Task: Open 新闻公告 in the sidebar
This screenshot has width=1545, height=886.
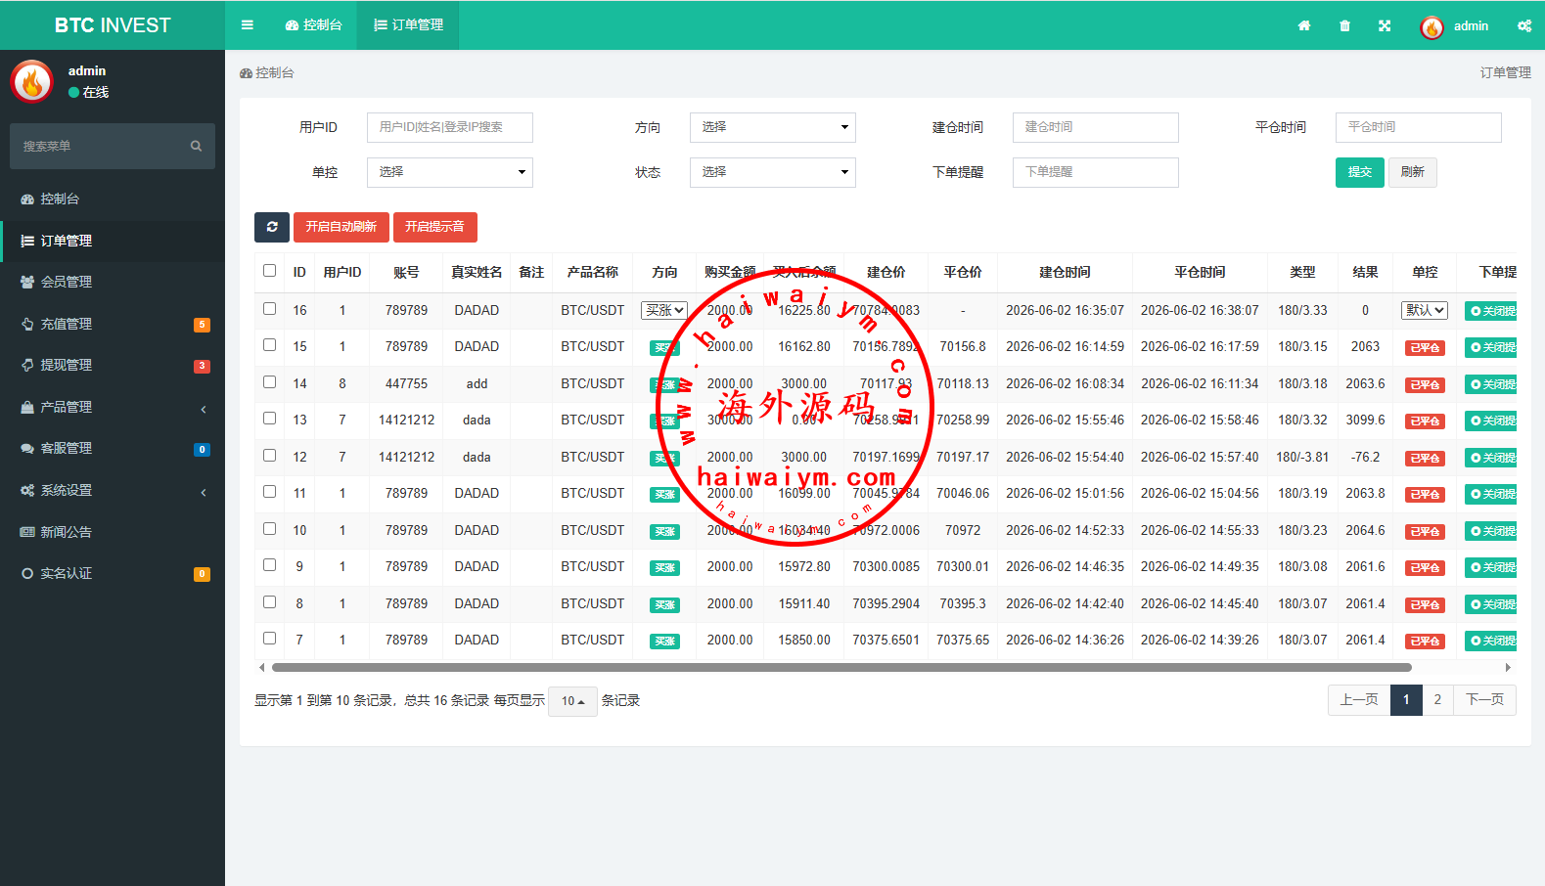Action: (113, 532)
